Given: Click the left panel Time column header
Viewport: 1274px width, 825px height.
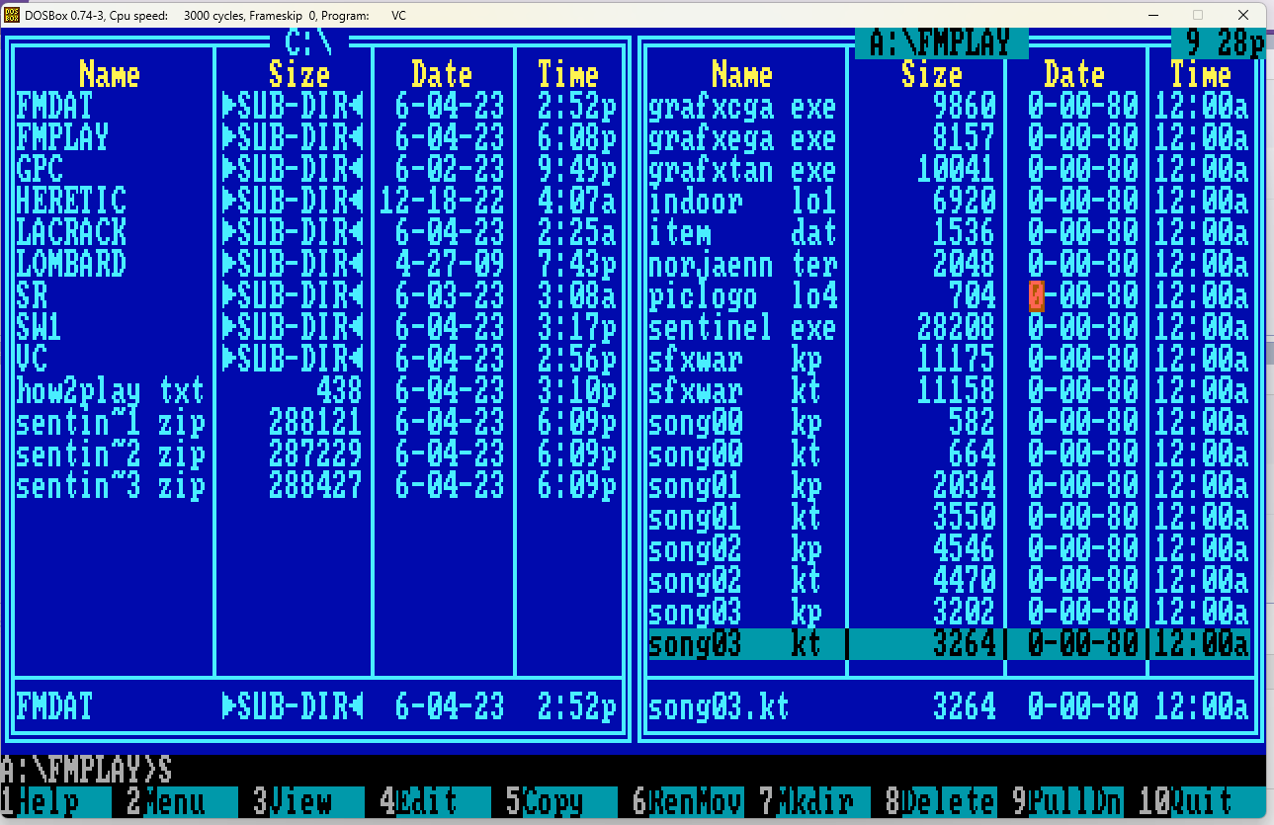Looking at the screenshot, I should coord(568,74).
